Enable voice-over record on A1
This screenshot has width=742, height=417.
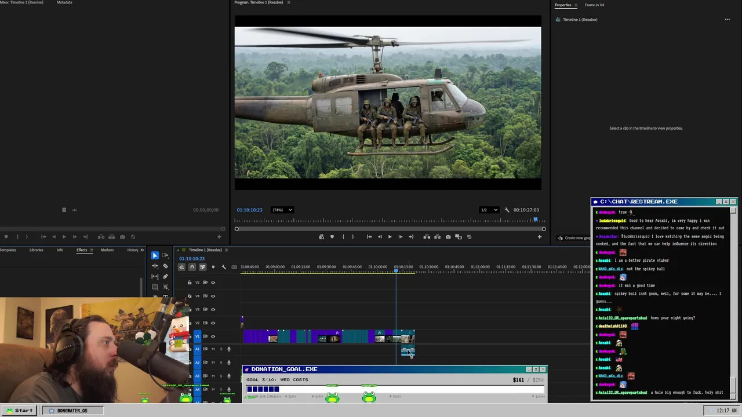tap(228, 349)
